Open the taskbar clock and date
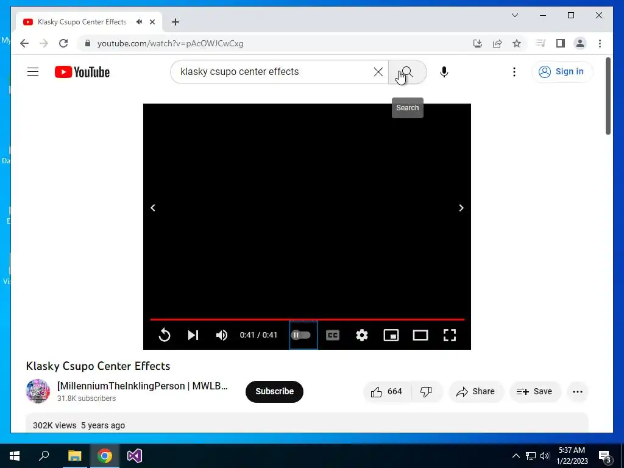 click(572, 456)
